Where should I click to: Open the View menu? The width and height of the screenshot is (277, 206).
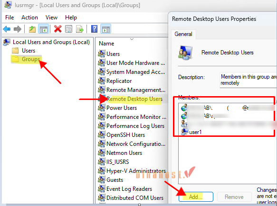click(51, 18)
